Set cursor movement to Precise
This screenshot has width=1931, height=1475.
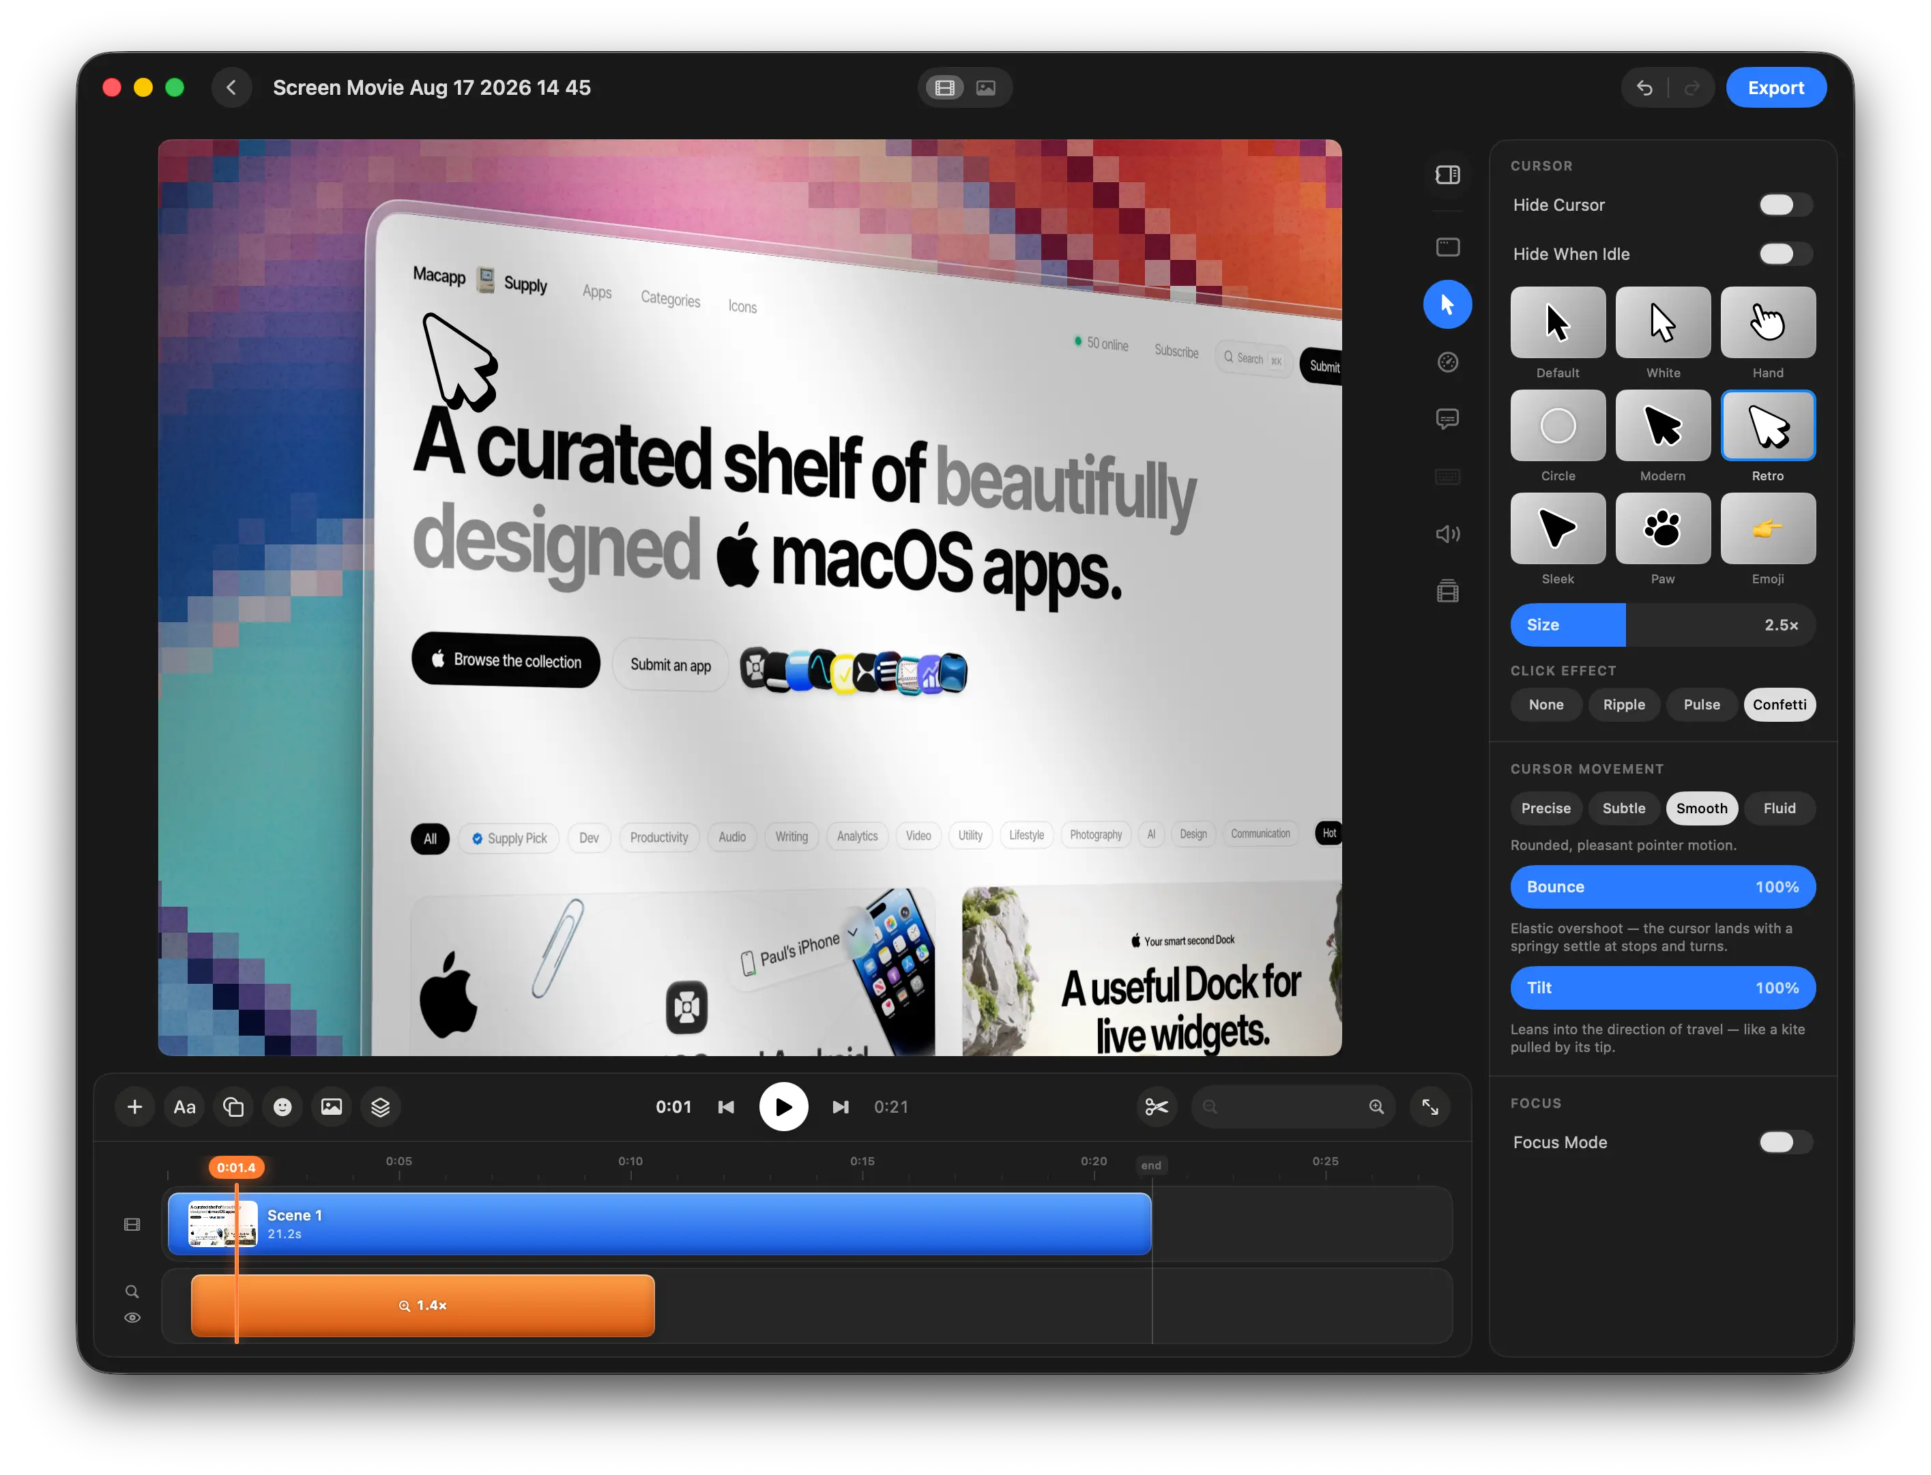[1546, 808]
